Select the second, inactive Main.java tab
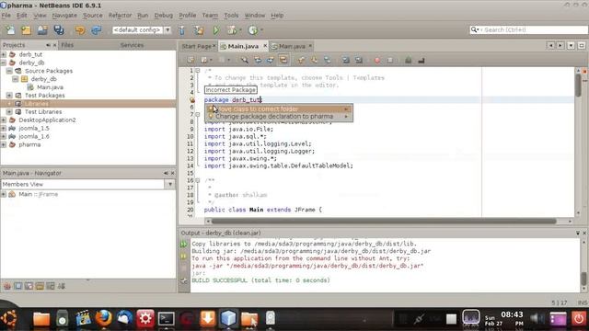The image size is (589, 331). (292, 46)
